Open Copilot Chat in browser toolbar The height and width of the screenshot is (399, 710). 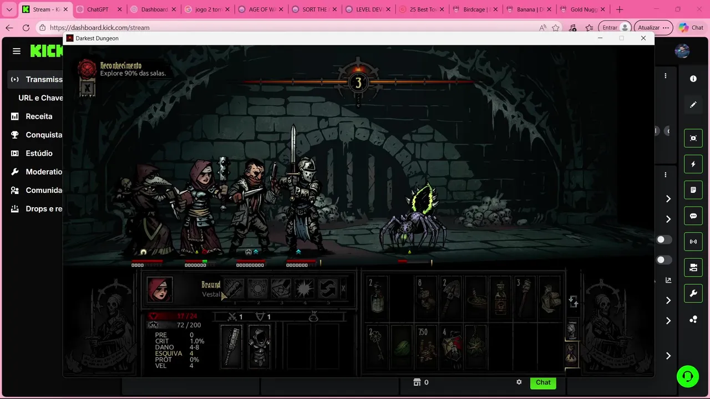point(691,28)
